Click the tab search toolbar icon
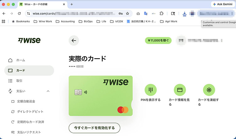 pos(173,14)
